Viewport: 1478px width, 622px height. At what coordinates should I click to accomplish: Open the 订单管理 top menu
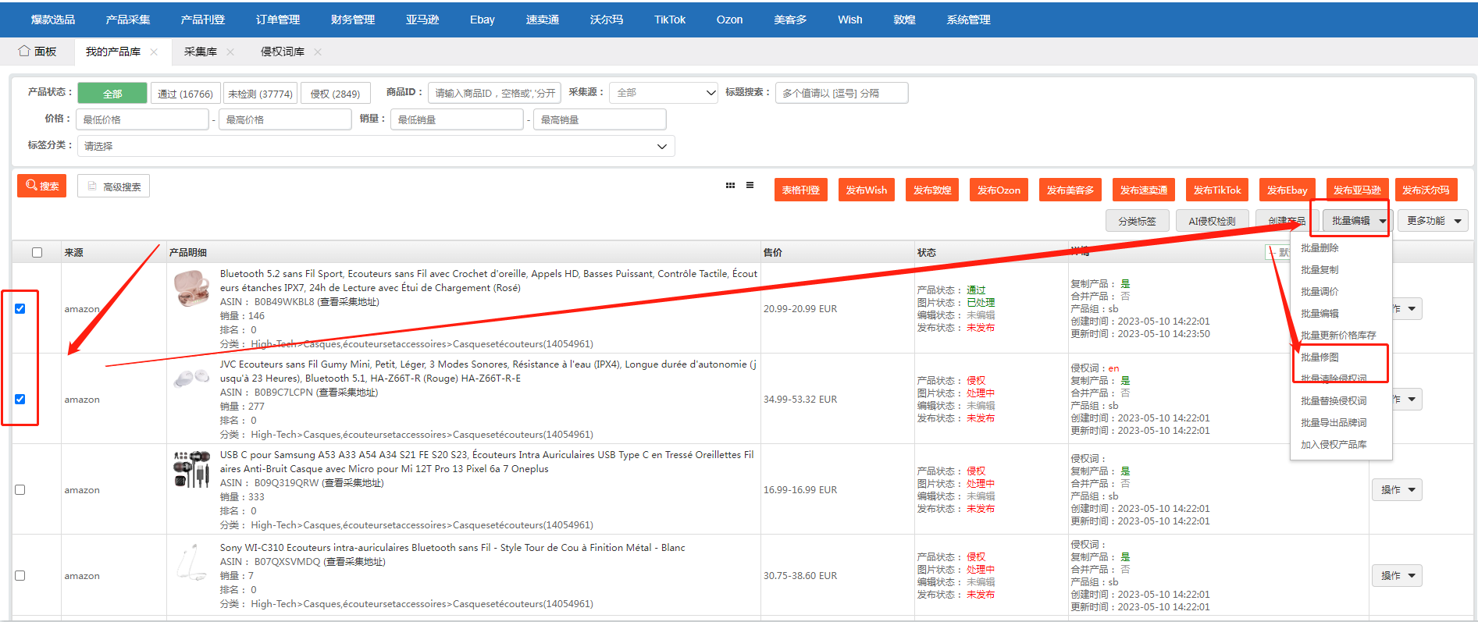(x=278, y=20)
